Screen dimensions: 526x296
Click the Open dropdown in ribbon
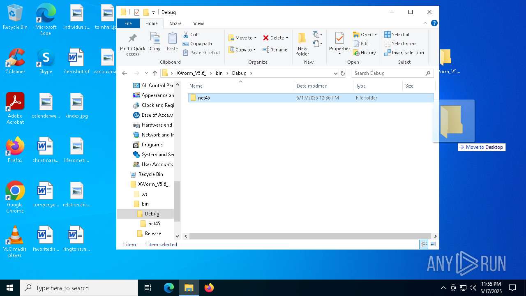point(365,35)
